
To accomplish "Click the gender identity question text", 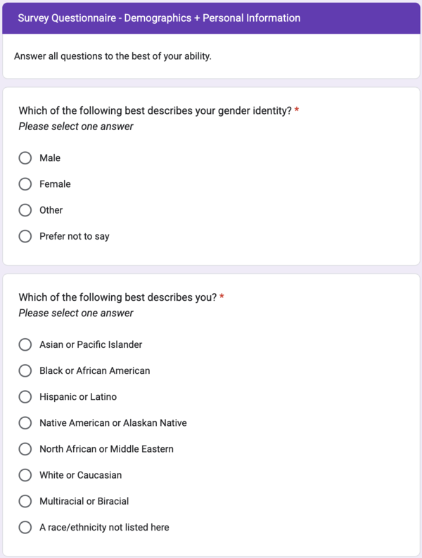I will point(155,111).
